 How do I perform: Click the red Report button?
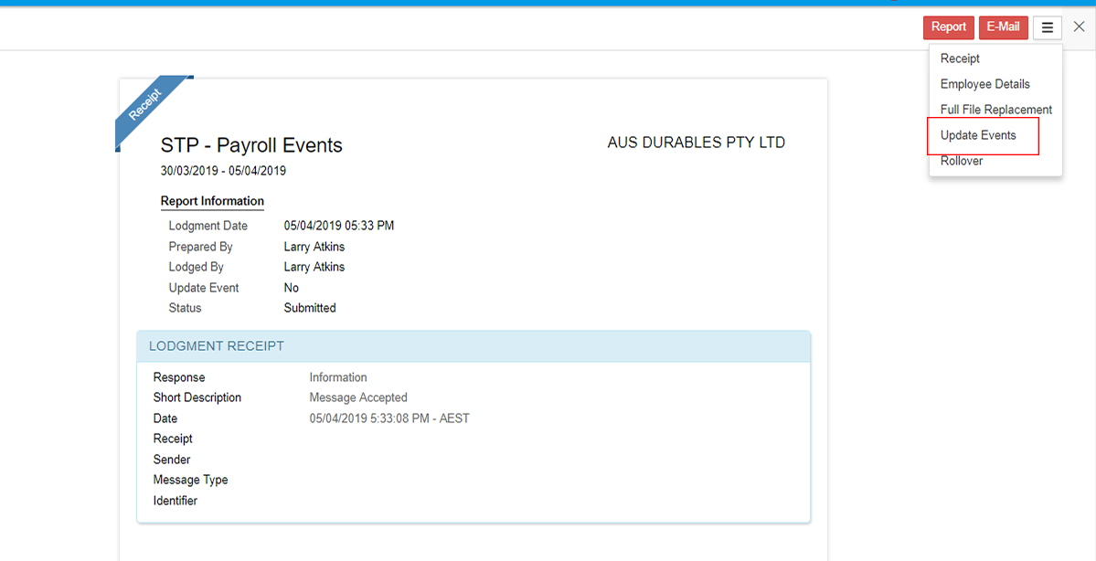coord(948,27)
